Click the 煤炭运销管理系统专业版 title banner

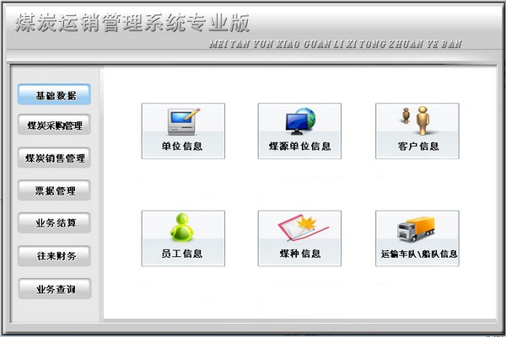pos(132,23)
